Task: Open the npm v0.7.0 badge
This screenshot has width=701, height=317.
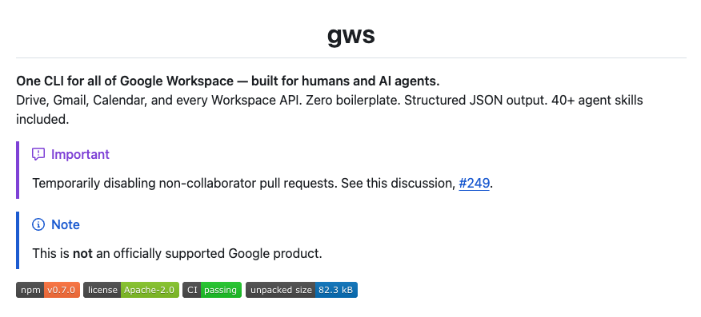Action: (x=48, y=290)
